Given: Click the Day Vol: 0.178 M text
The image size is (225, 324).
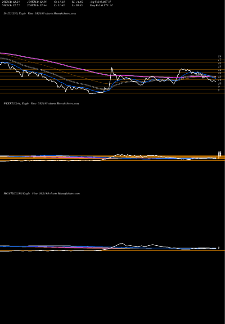Looking at the screenshot, I should 101,5.
